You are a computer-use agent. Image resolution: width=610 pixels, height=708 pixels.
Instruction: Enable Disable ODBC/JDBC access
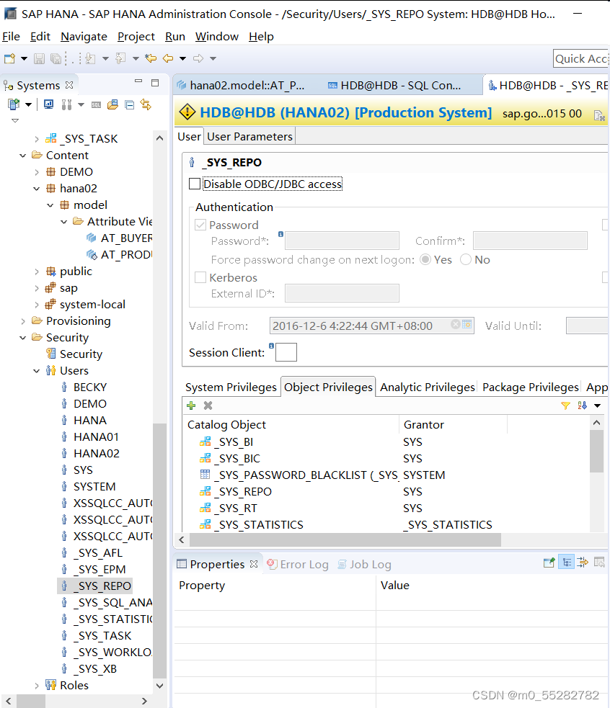click(x=194, y=184)
